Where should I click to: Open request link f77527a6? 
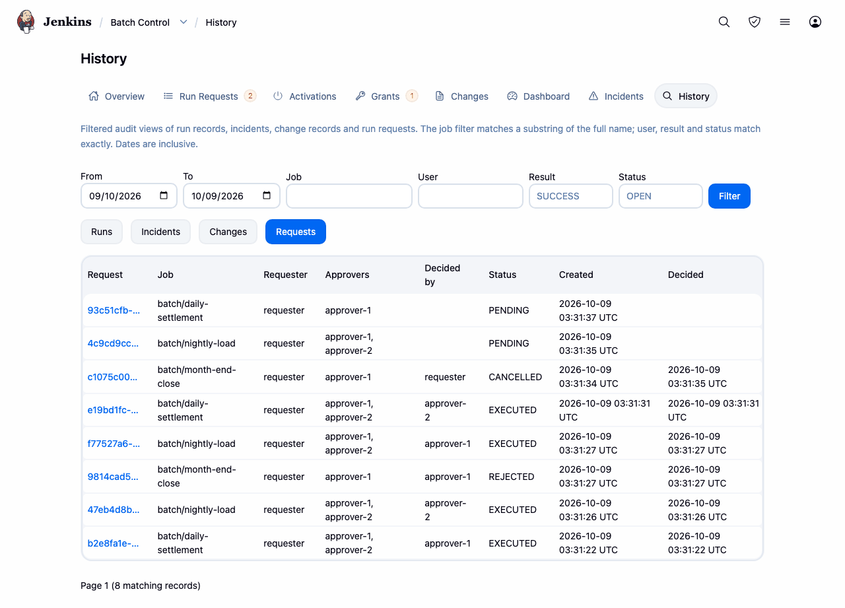[114, 444]
